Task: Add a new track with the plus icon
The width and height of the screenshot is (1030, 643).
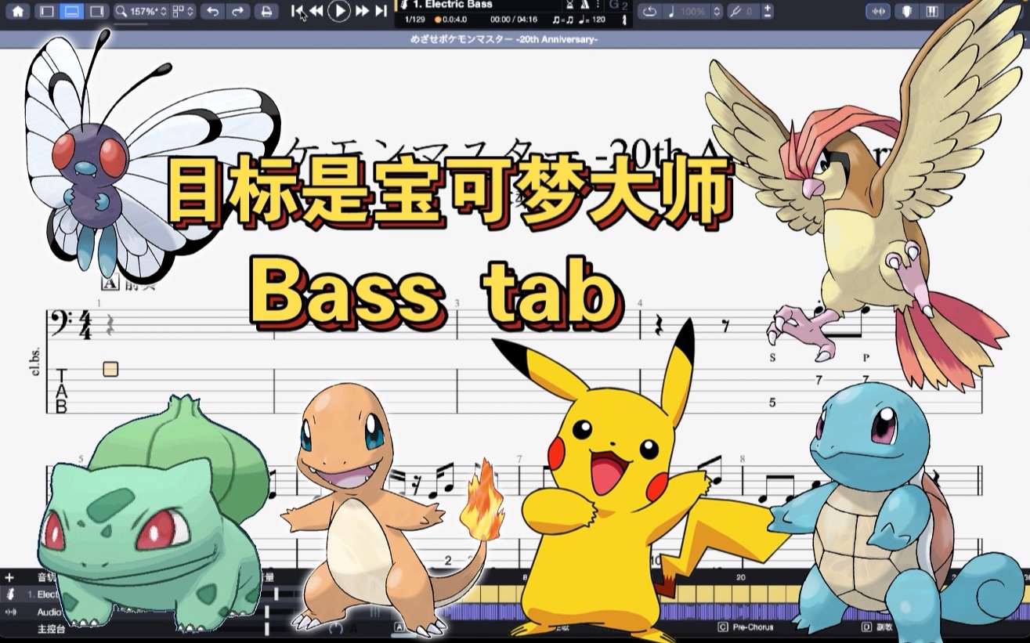Action: [9, 577]
